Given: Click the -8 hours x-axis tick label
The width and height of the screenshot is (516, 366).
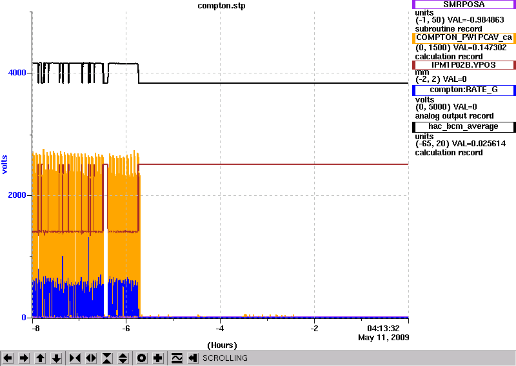Looking at the screenshot, I should coord(35,329).
